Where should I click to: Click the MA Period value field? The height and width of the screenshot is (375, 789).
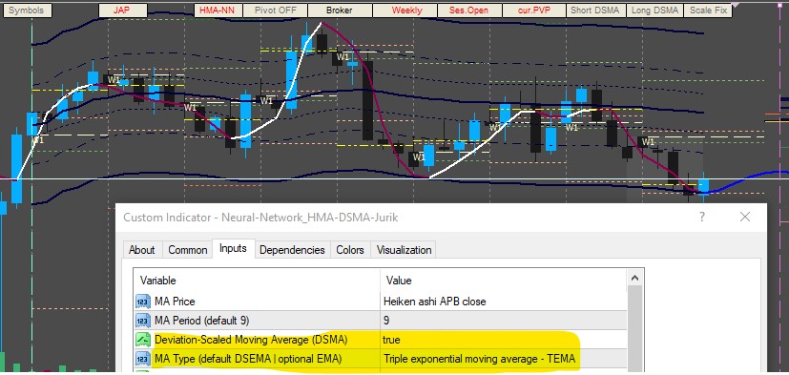tap(503, 321)
